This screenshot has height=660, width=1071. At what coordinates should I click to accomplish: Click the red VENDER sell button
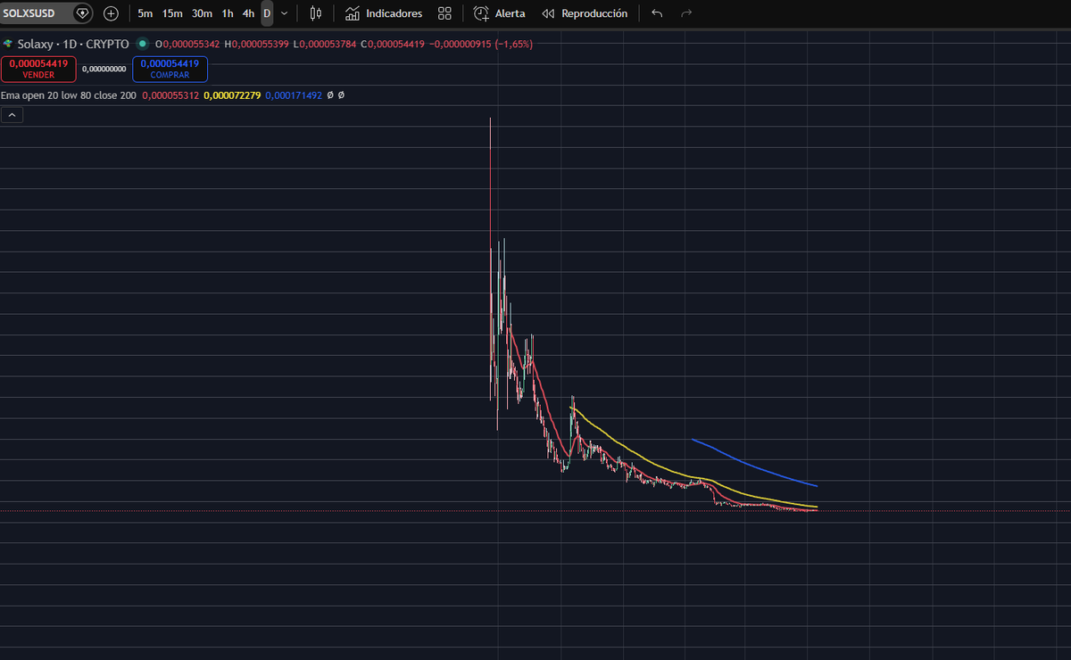pos(38,69)
